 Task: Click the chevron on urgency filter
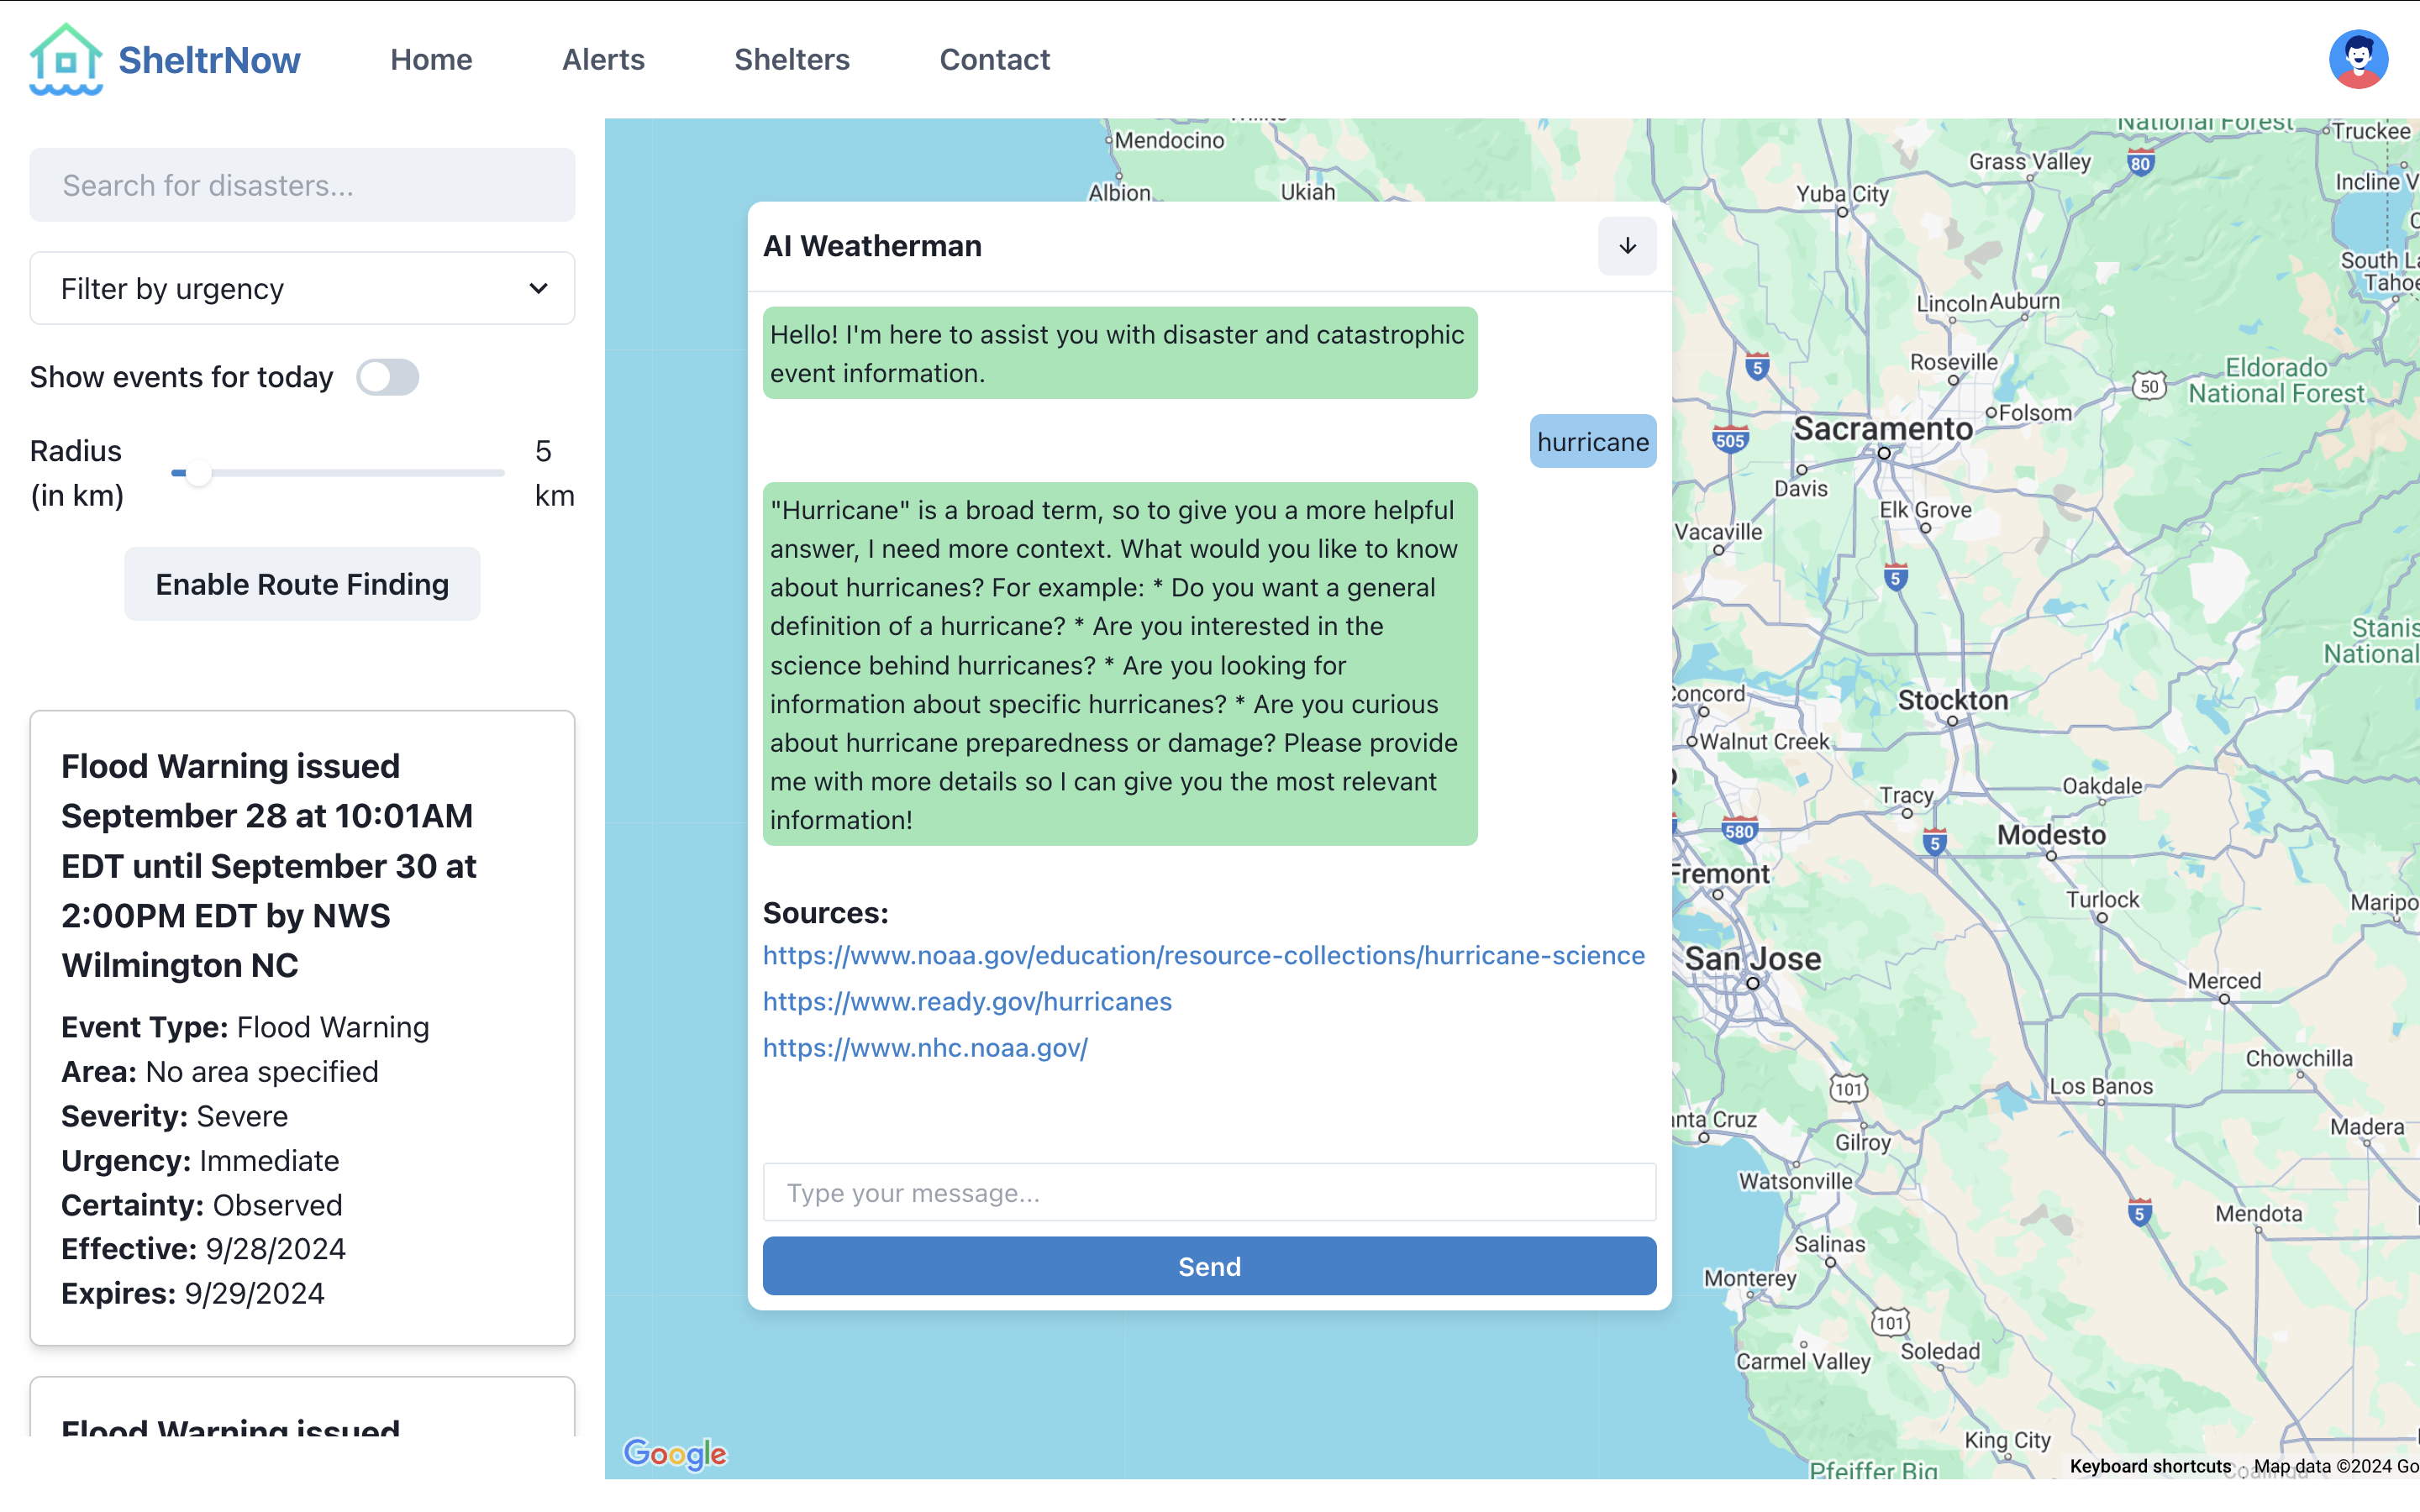coord(538,289)
